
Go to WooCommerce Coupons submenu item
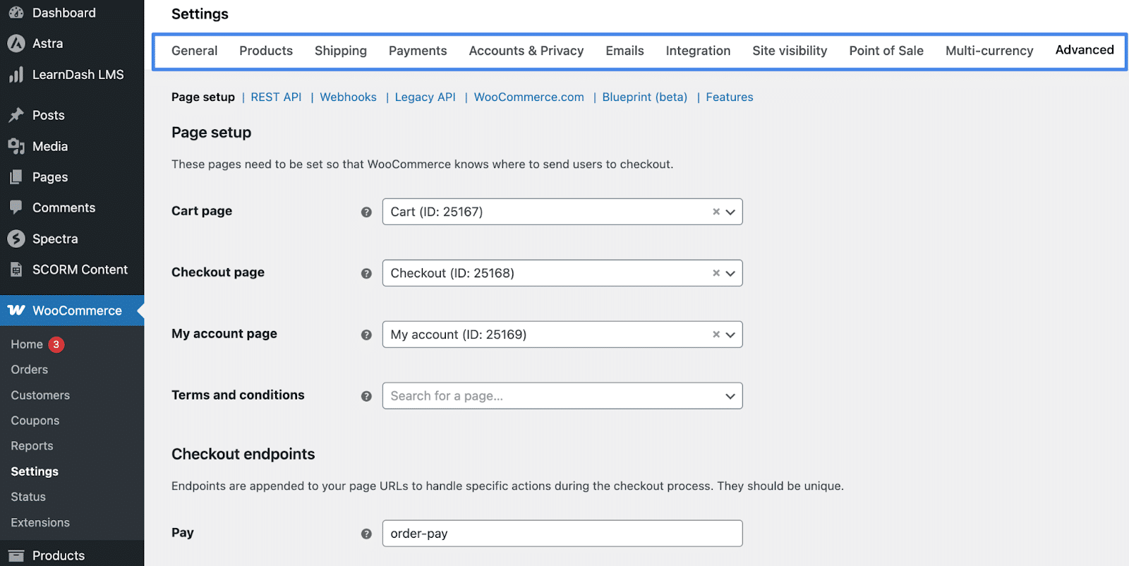pyautogui.click(x=35, y=421)
